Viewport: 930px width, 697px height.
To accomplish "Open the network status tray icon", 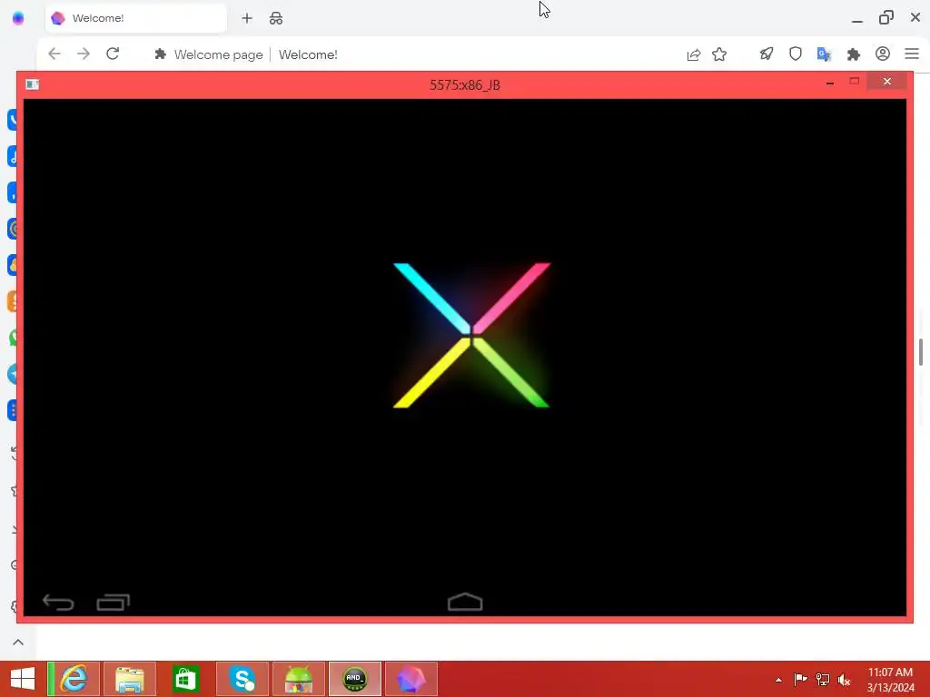I will (823, 679).
